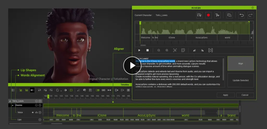The image size is (267, 129).
Task: Click the add-frame icon on timeline toolbar
Action: pyautogui.click(x=117, y=90)
